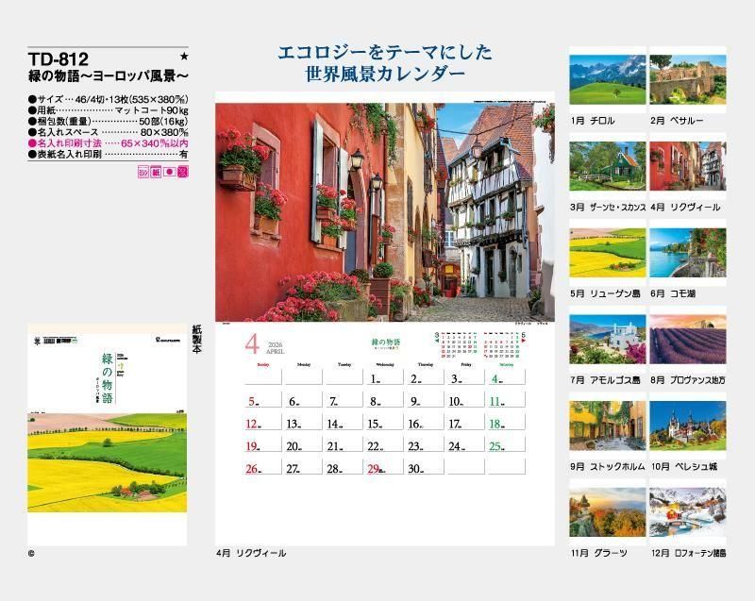Click the red right arrow beside May mini calendar
Screen dimensions: 755x601
tap(524, 341)
